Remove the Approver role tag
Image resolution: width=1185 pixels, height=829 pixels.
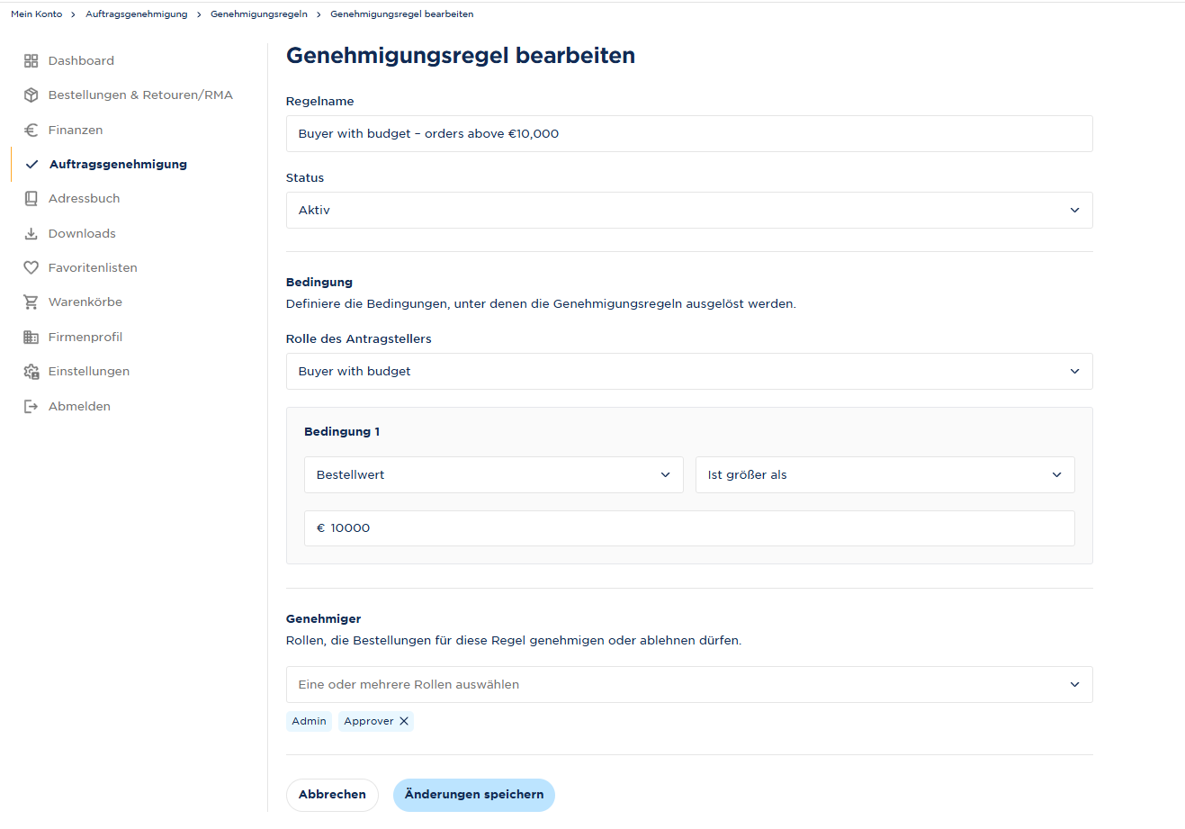(x=404, y=721)
